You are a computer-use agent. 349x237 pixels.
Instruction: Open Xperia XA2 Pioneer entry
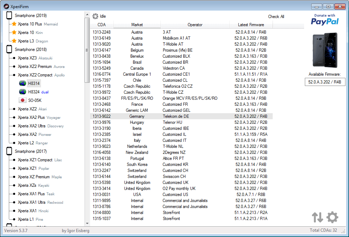click(x=35, y=134)
